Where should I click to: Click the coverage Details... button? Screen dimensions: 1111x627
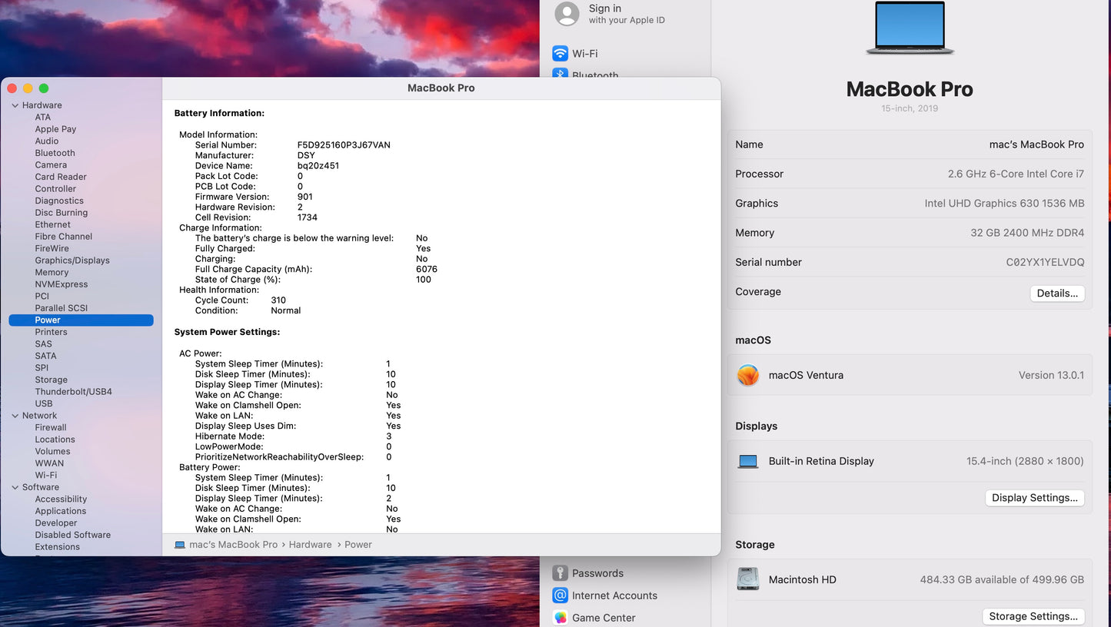[1057, 293]
